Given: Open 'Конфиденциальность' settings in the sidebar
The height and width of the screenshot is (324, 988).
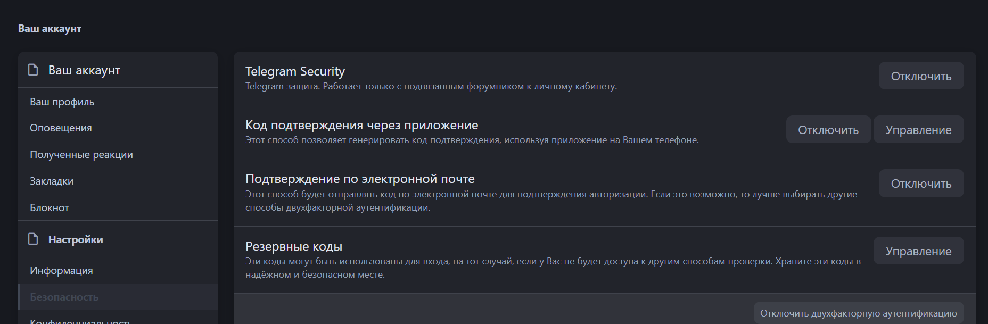Looking at the screenshot, I should tap(80, 320).
